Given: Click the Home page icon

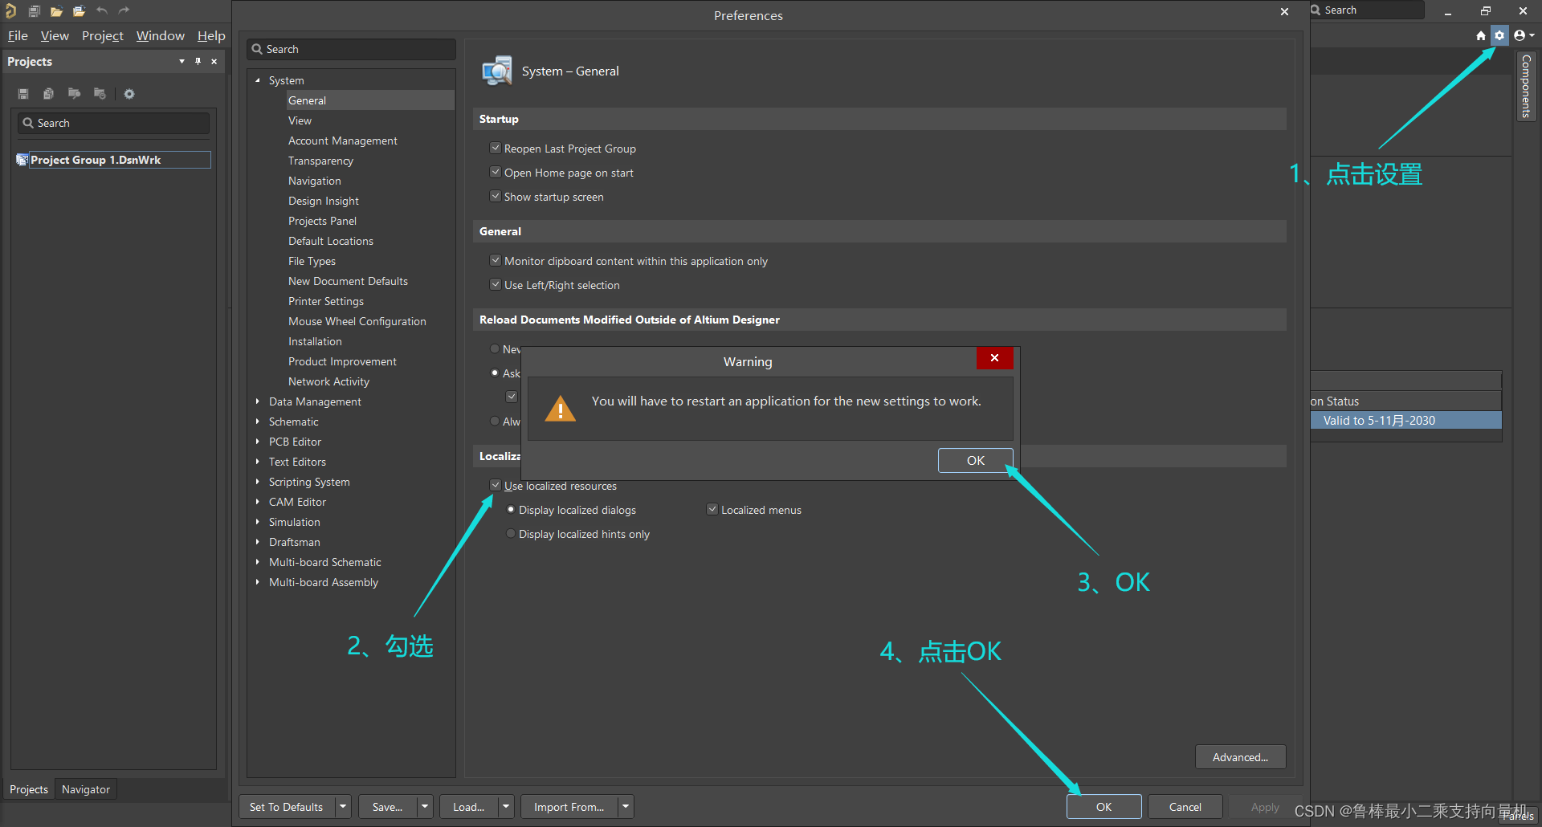Looking at the screenshot, I should [1480, 35].
